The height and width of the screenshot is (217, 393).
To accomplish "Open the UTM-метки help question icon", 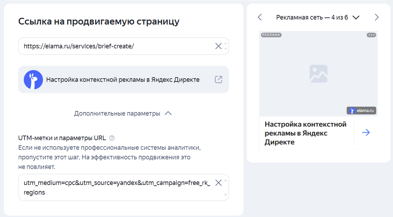I will (112, 138).
